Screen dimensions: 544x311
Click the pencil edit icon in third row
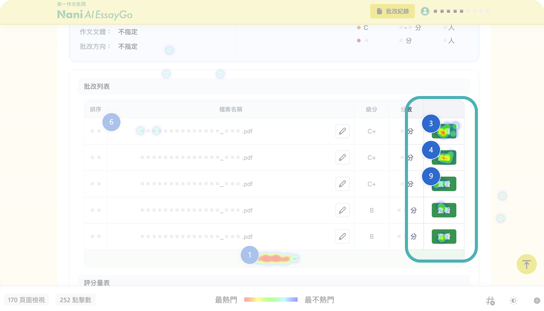(342, 184)
